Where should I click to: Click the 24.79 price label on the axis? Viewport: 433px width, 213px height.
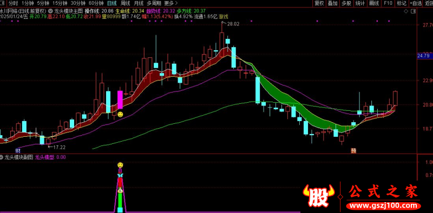pos(424,56)
